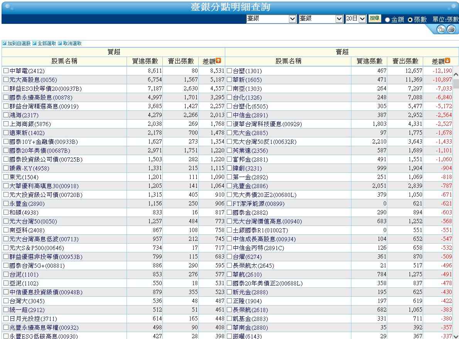Sort by 差額 down-arrow icon in 賣超
Viewport: 459px width, 339px height.
click(x=447, y=61)
